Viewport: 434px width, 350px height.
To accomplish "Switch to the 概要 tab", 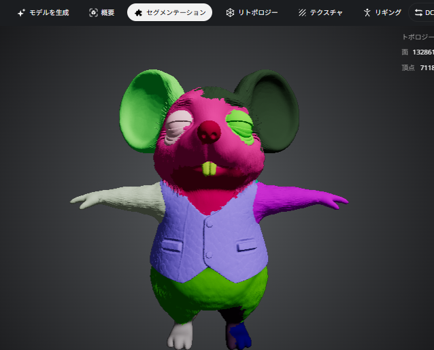I will pos(101,12).
